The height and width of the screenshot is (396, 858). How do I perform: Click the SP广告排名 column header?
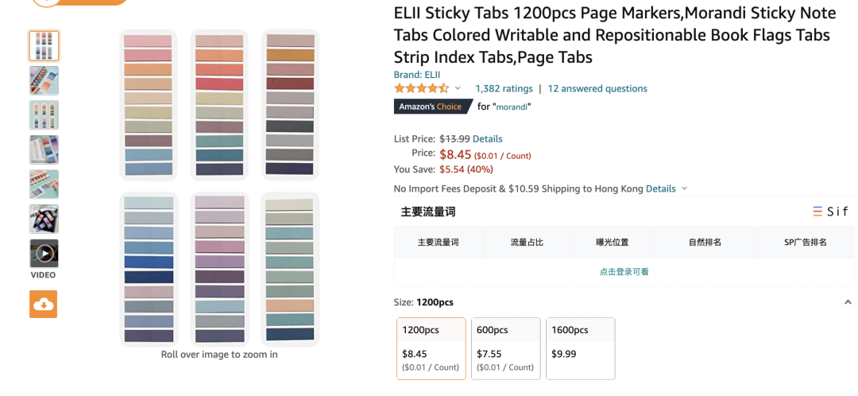pyautogui.click(x=805, y=242)
